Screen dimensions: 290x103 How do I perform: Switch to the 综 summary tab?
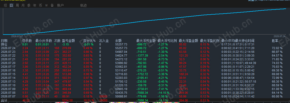[6, 5]
